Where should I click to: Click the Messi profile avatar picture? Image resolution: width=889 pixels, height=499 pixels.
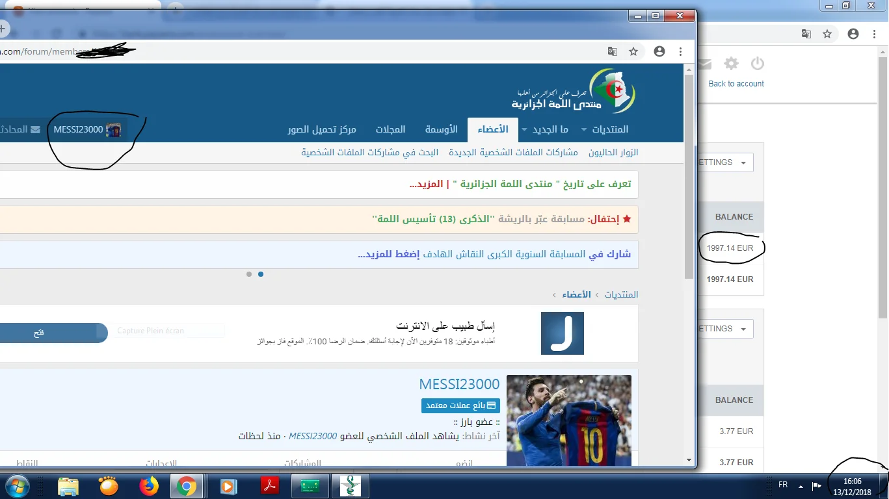[x=569, y=420]
